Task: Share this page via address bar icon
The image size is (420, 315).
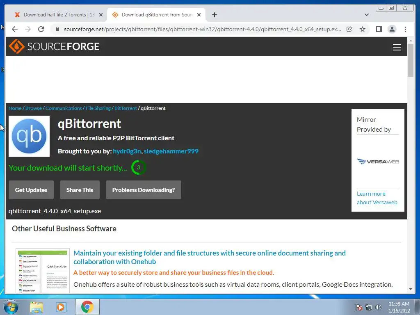Action: coord(349,29)
